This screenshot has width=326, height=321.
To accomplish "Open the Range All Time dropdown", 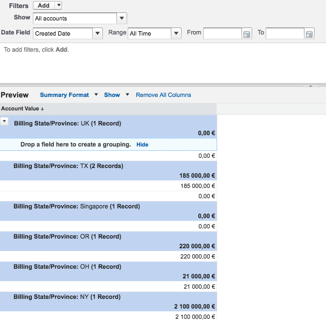I will click(176, 33).
